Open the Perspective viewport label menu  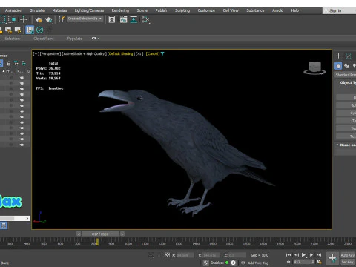tap(50, 53)
